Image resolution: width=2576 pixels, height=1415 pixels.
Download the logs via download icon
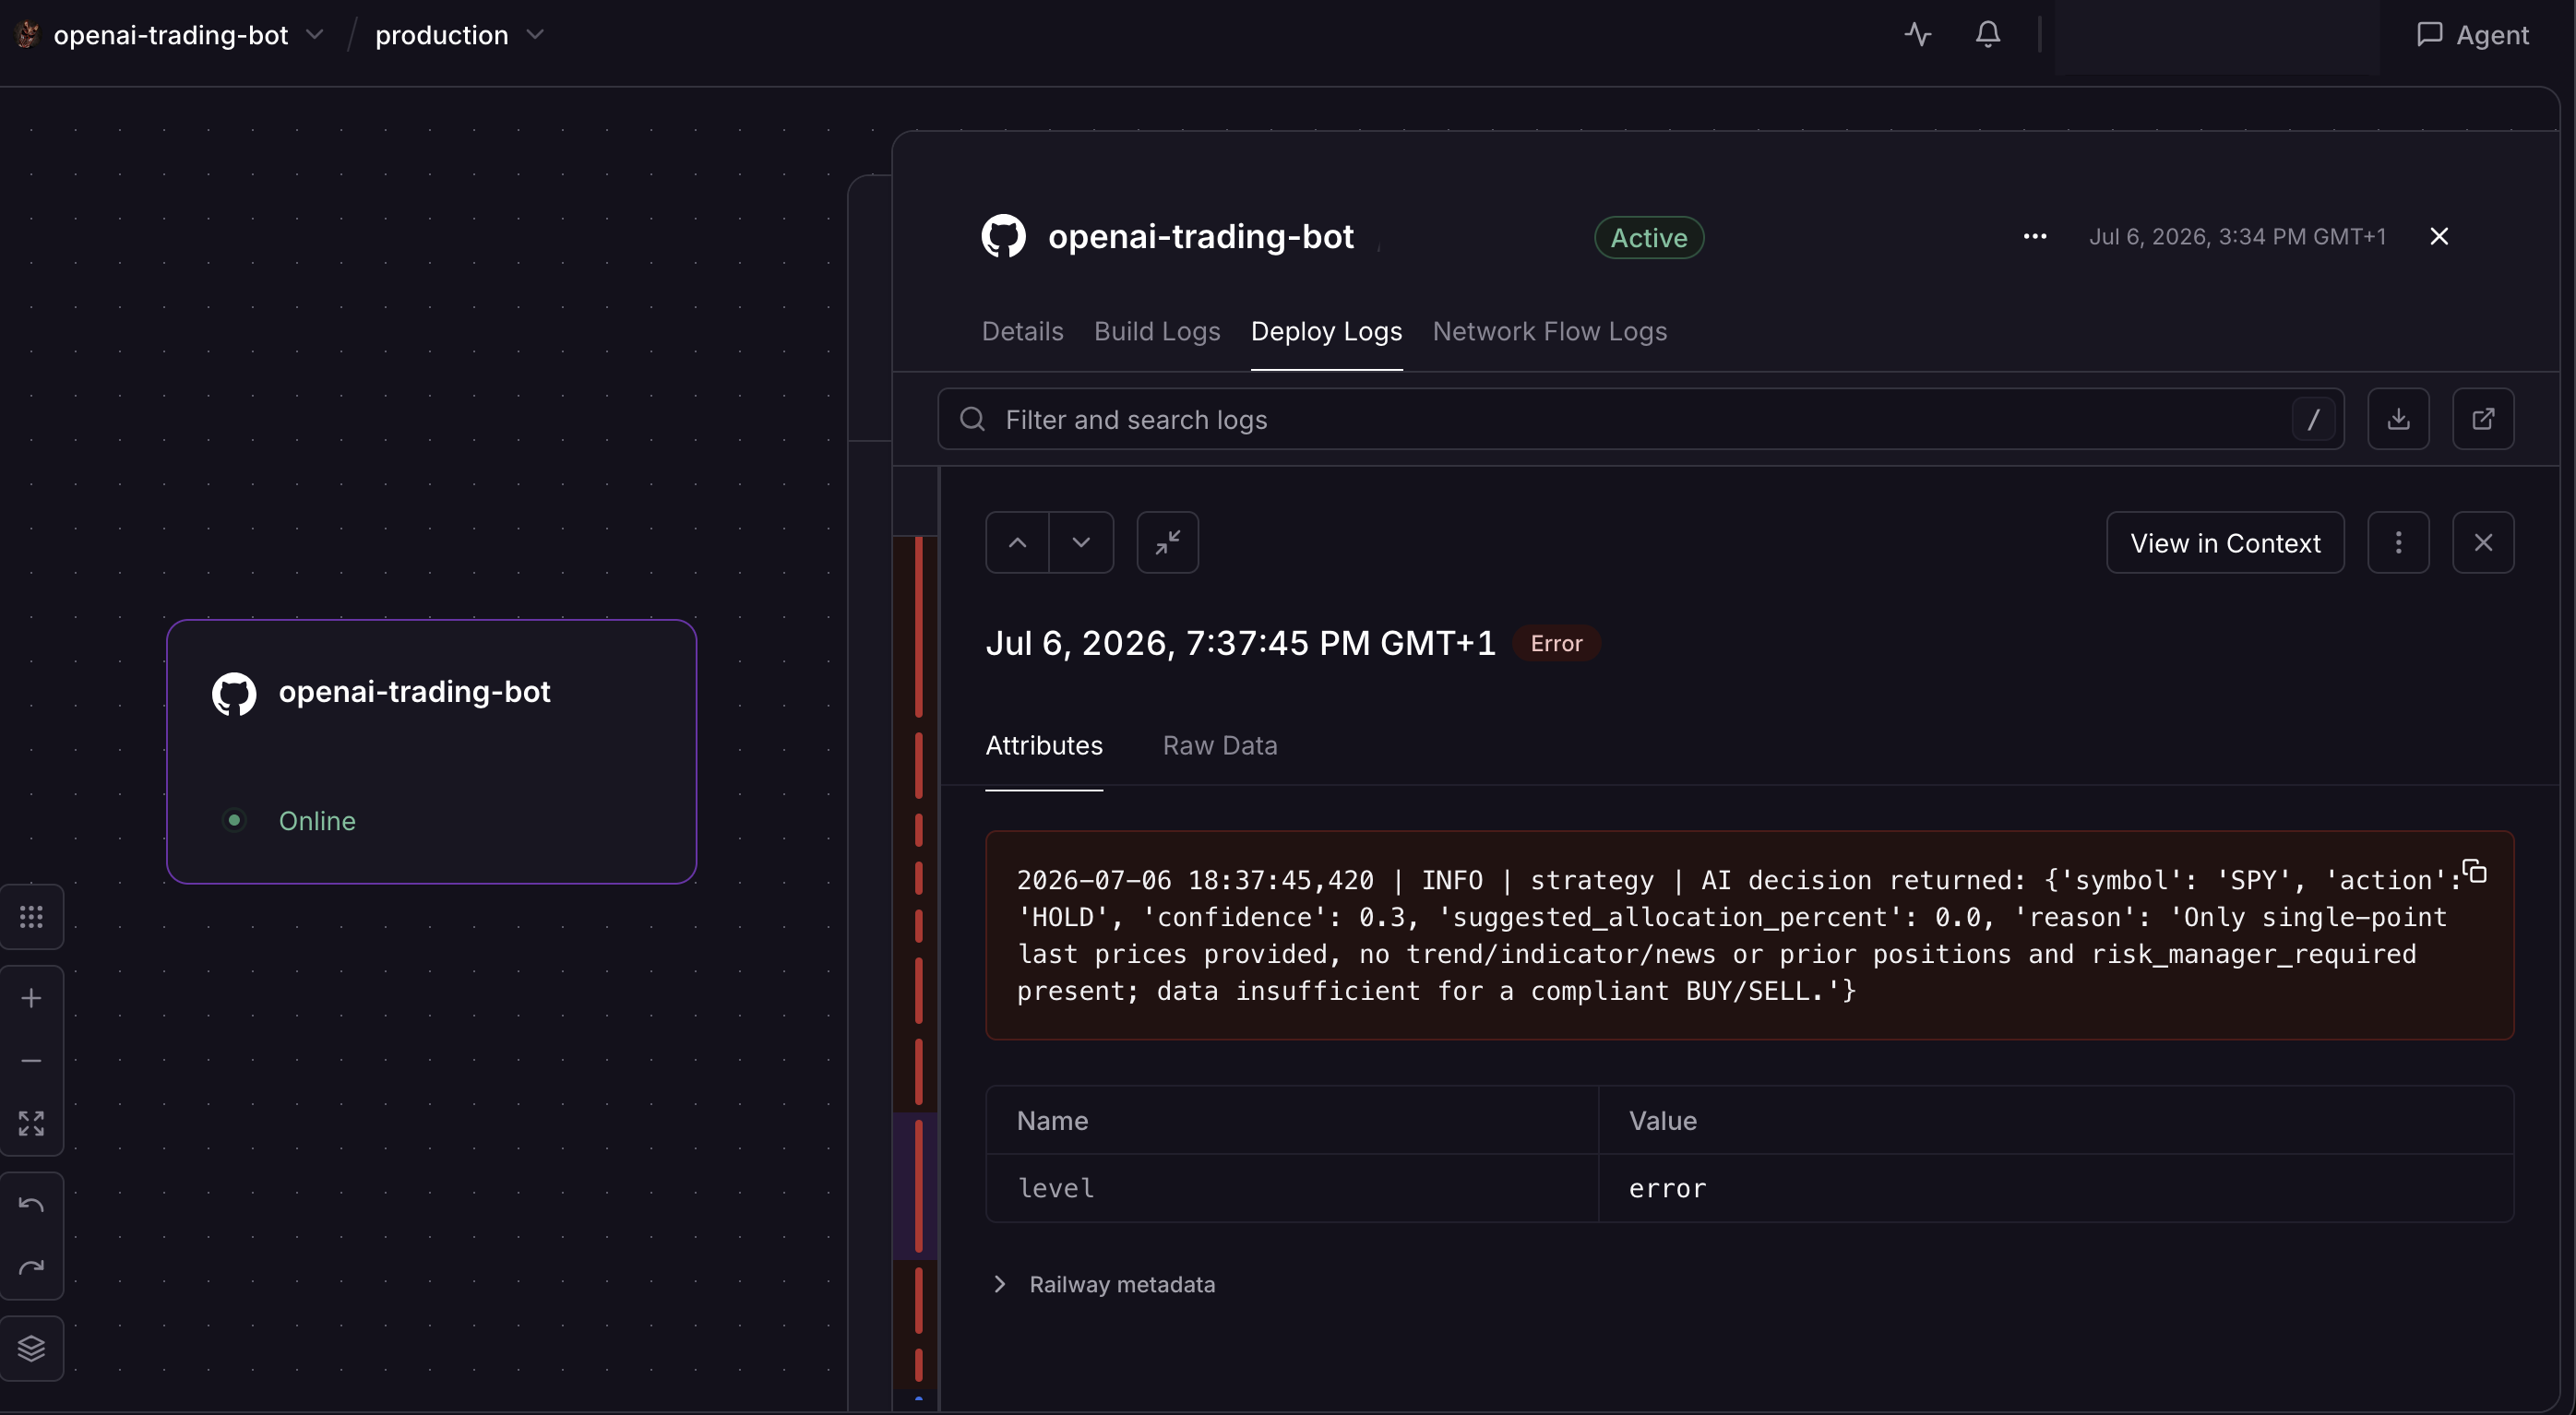coord(2398,419)
